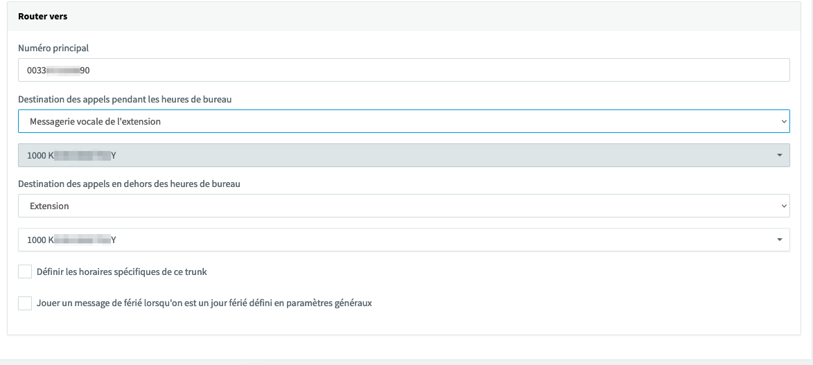Click the Router vers panel header
The width and height of the screenshot is (813, 365).
pyautogui.click(x=43, y=16)
